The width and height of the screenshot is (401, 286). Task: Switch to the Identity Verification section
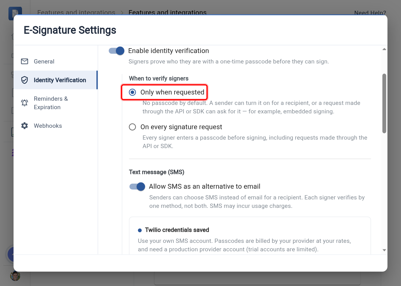click(x=56, y=80)
